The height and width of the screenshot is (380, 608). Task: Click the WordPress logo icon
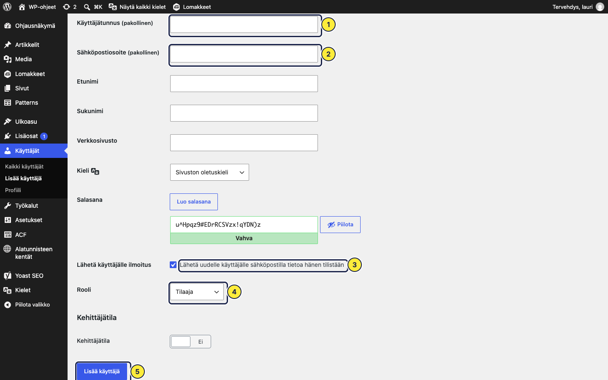[x=7, y=7]
